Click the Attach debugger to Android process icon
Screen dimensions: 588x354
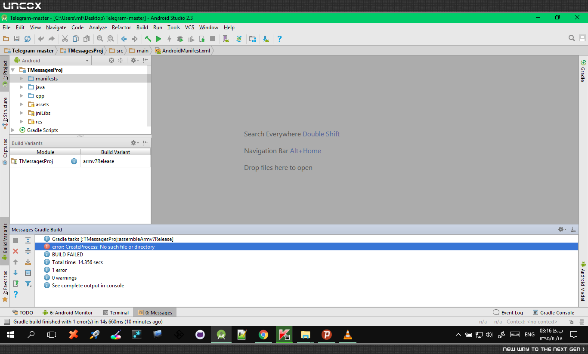202,39
